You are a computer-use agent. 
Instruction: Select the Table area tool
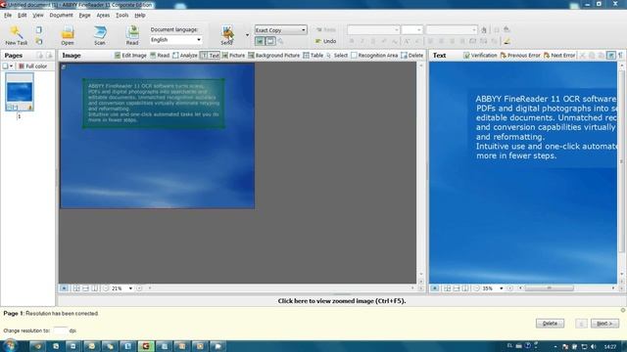click(313, 56)
